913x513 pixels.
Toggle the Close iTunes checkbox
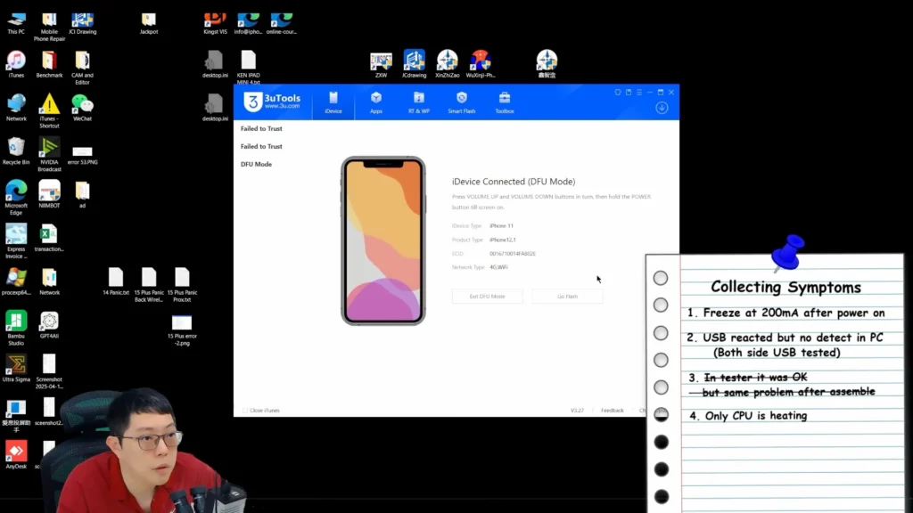pyautogui.click(x=245, y=411)
